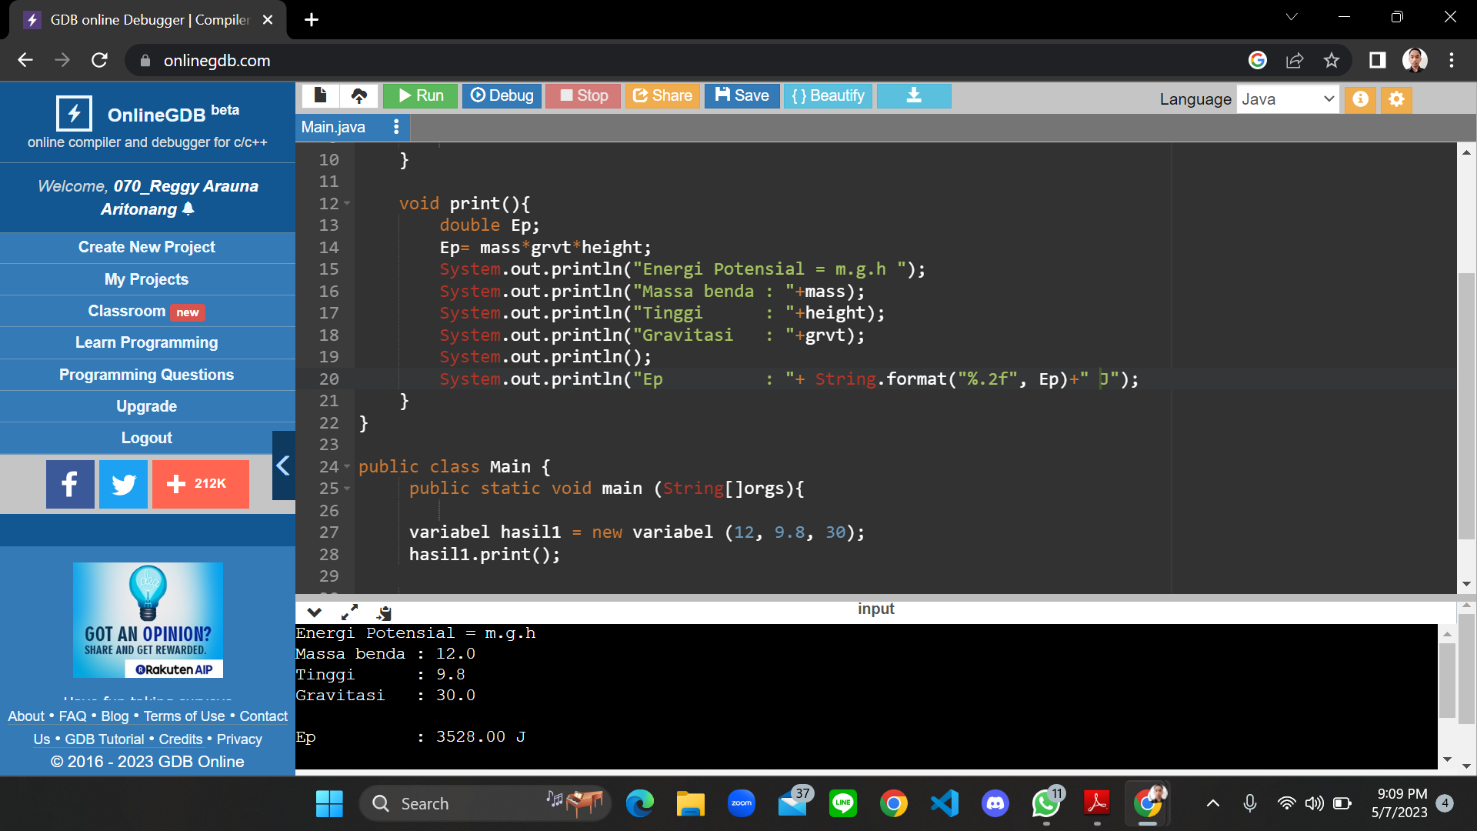Switch to the Main.java tab
The image size is (1477, 831).
pyautogui.click(x=332, y=127)
